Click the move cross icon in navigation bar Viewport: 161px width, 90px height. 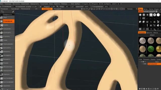tap(99, 9)
